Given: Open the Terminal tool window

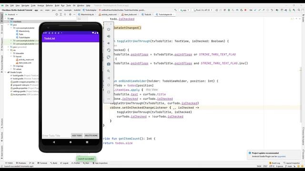Looking at the screenshot, I should pos(42,163).
